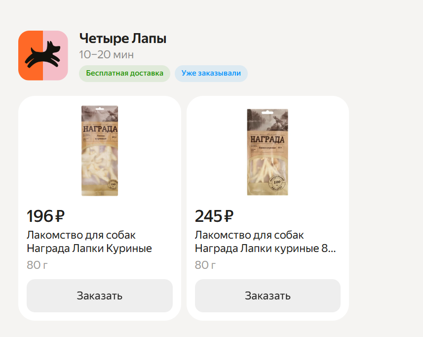The image size is (423, 337).
Task: Click the 245 ₽ price label
Action: click(x=214, y=216)
